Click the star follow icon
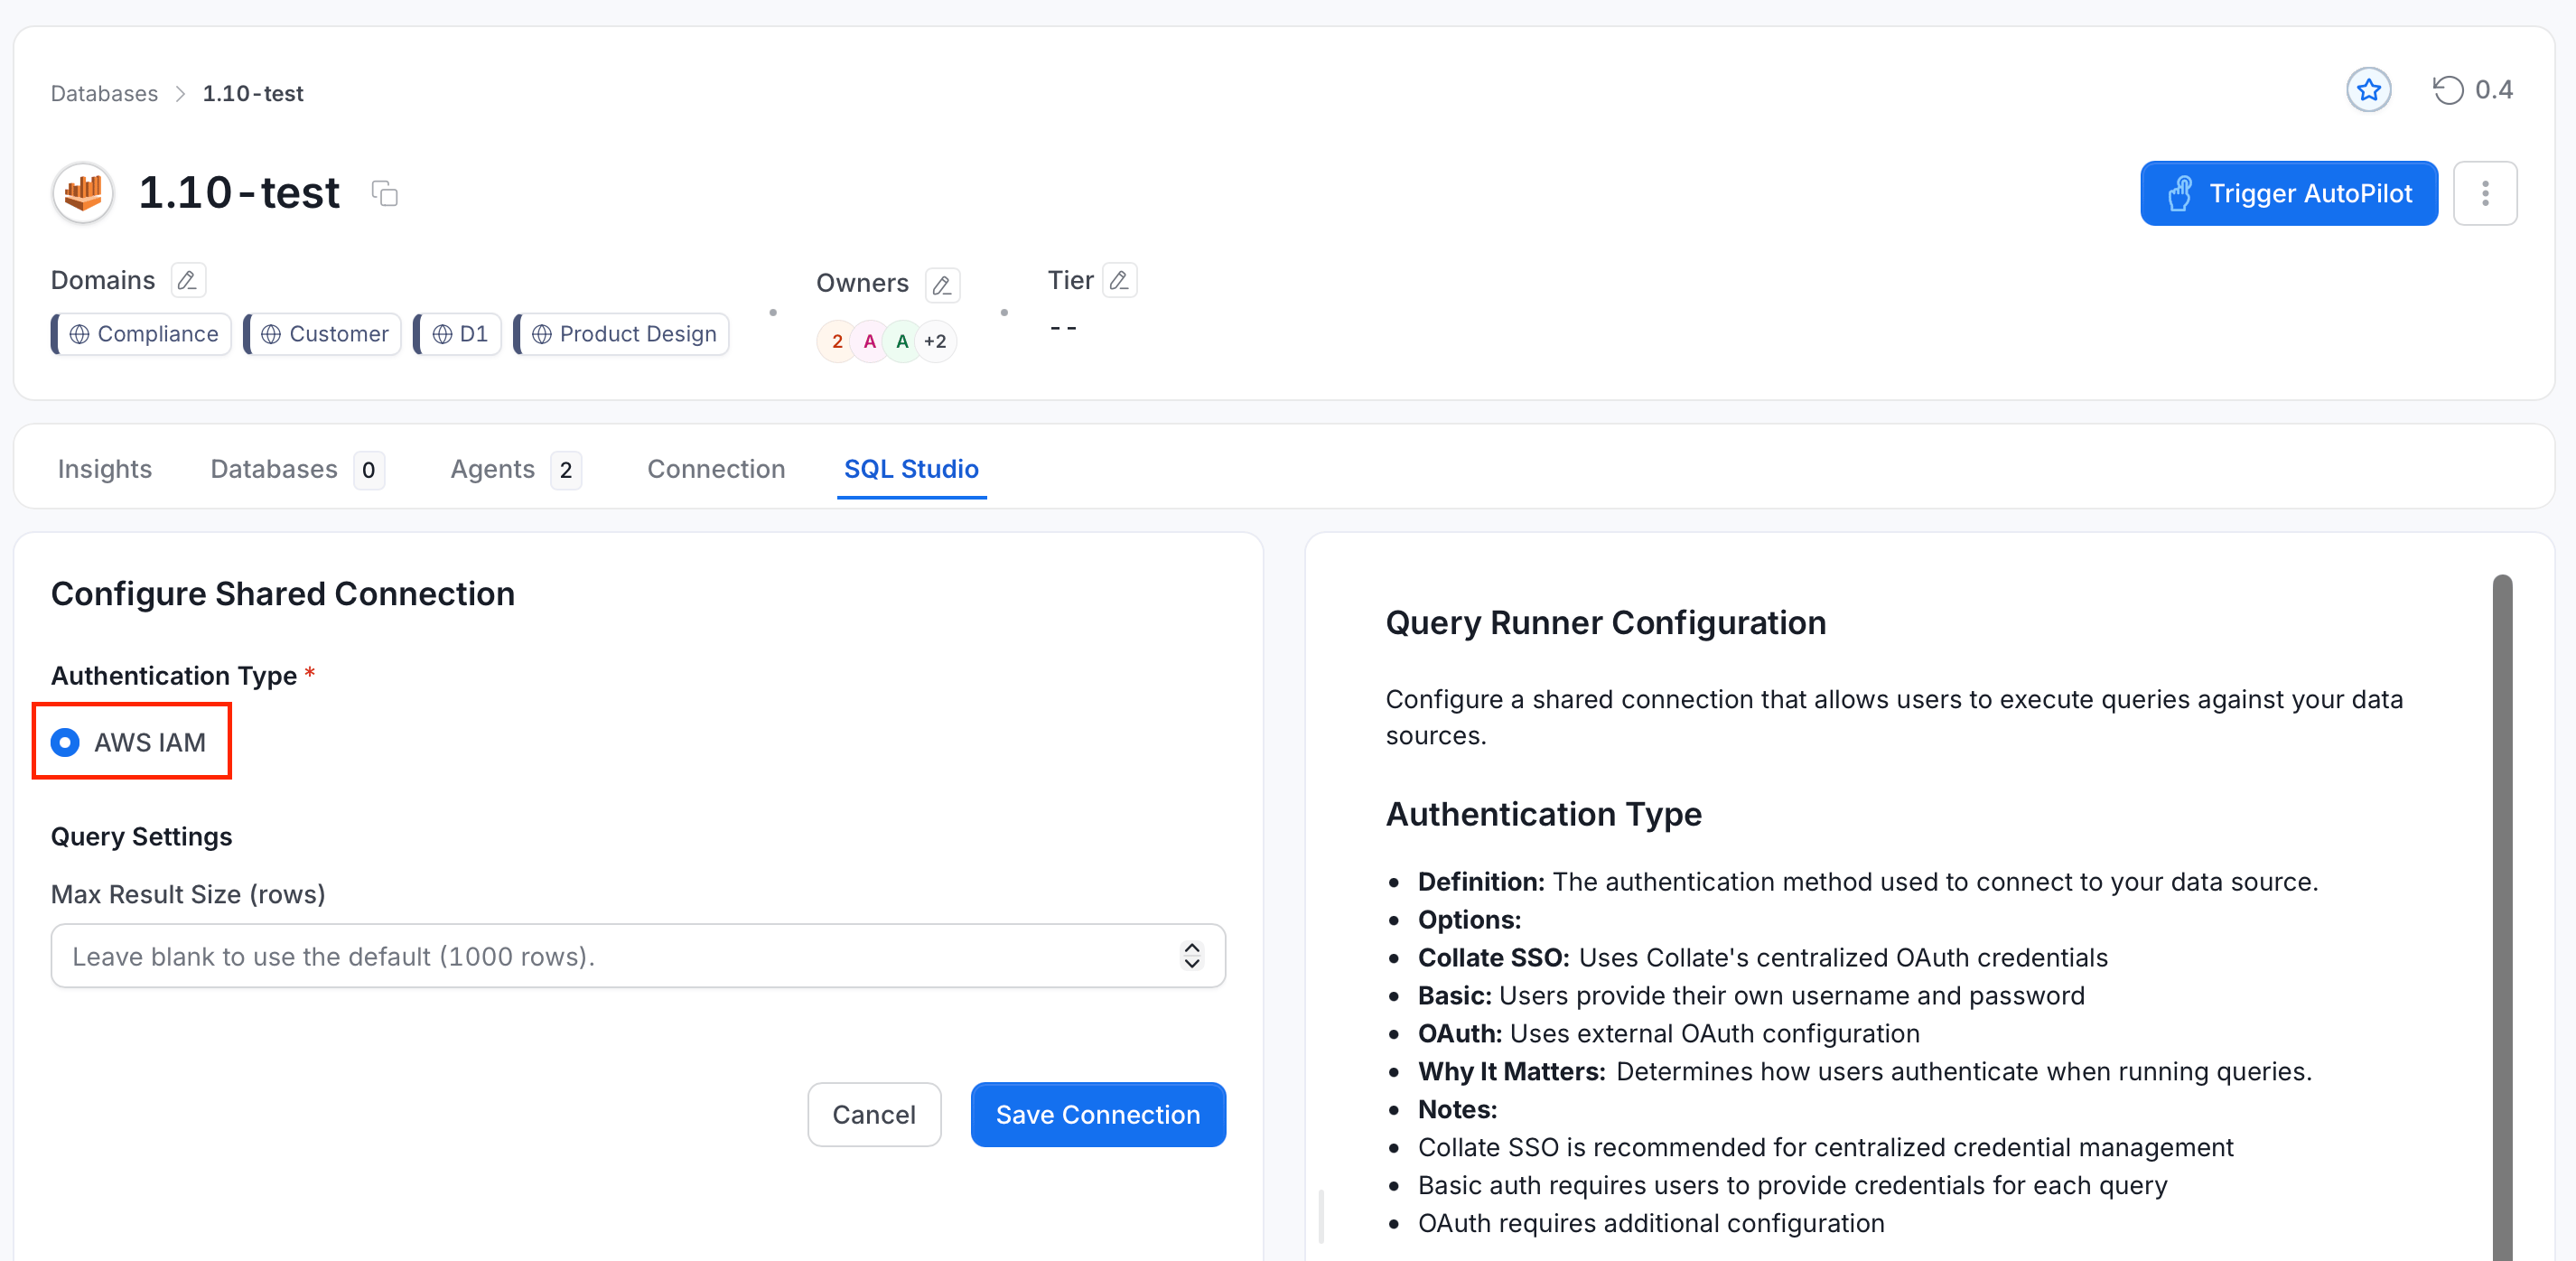The height and width of the screenshot is (1261, 2576). pyautogui.click(x=2368, y=91)
